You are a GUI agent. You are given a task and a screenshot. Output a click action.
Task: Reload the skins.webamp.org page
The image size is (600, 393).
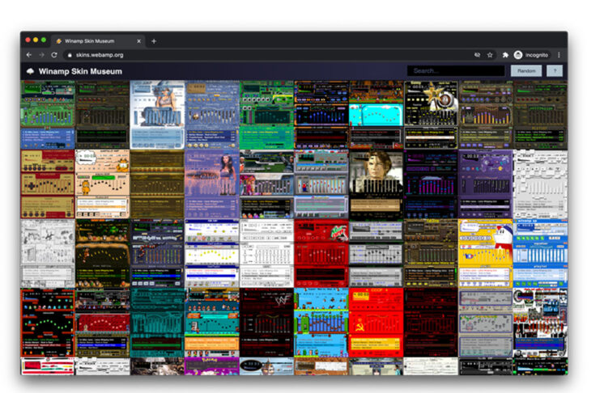(54, 55)
